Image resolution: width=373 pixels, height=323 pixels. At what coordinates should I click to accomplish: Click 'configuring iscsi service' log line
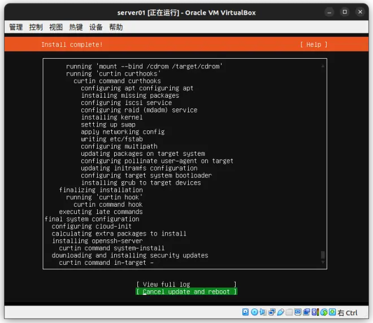(x=127, y=103)
